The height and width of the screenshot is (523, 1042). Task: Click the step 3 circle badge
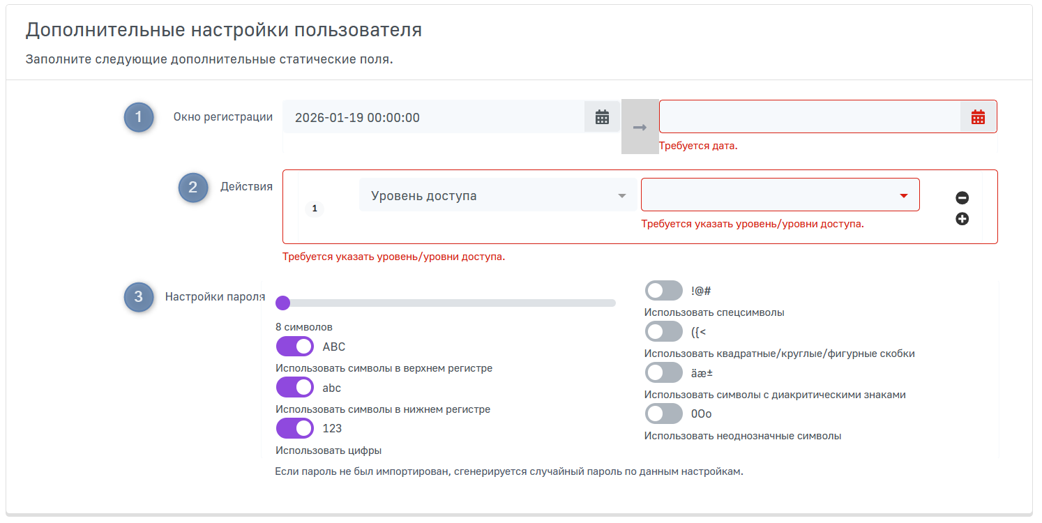[138, 297]
